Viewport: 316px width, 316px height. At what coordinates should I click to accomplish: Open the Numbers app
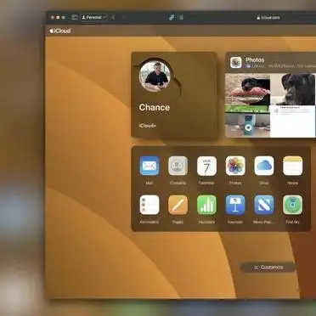point(206,205)
